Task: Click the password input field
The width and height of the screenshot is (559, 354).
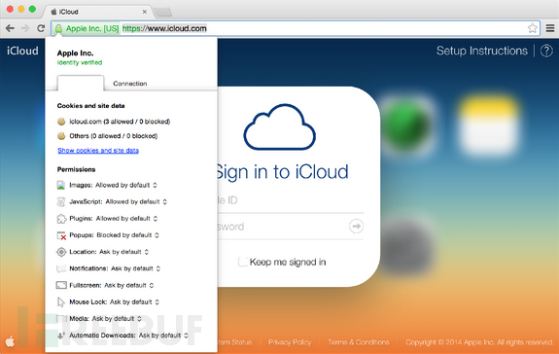Action: 282,227
